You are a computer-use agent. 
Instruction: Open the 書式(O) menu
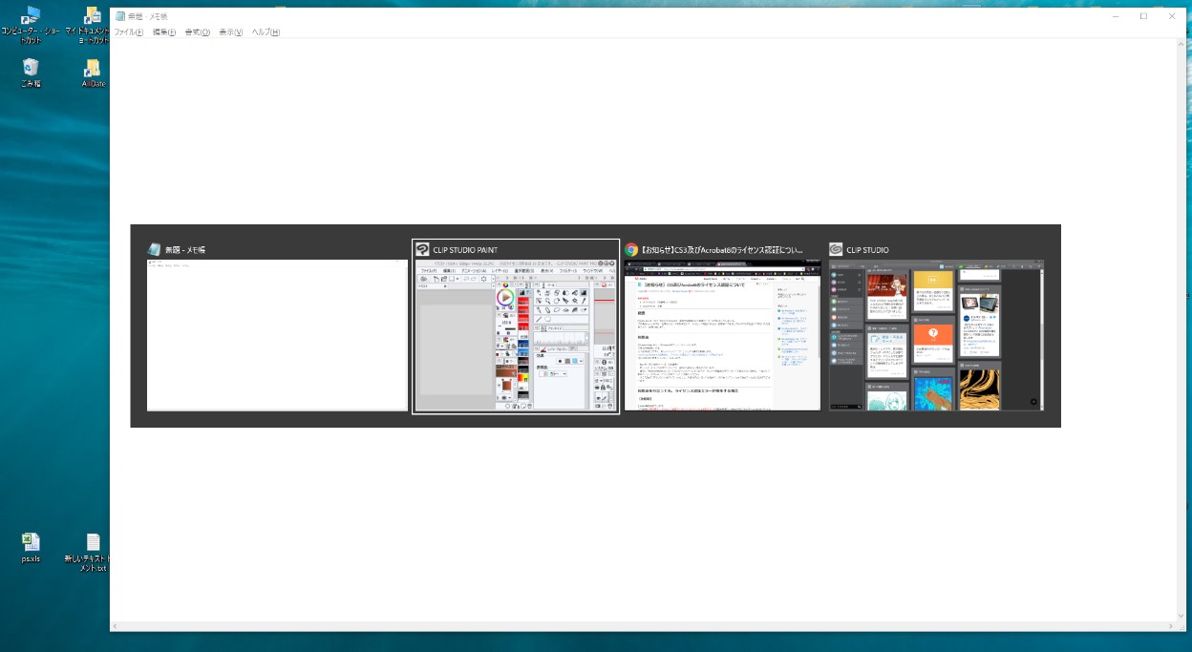(x=197, y=32)
